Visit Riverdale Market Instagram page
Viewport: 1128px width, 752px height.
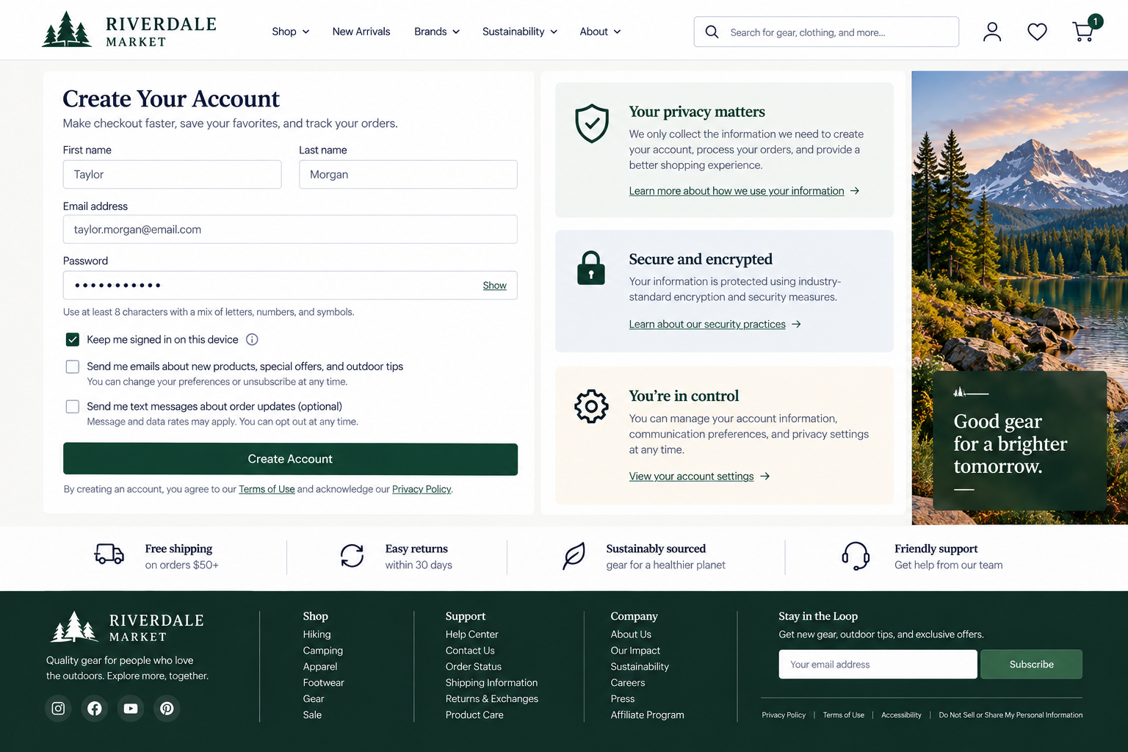click(x=58, y=708)
